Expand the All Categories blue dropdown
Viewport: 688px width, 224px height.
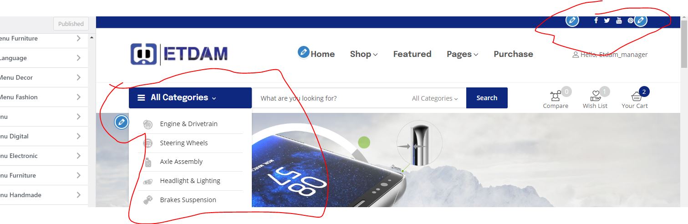[190, 97]
